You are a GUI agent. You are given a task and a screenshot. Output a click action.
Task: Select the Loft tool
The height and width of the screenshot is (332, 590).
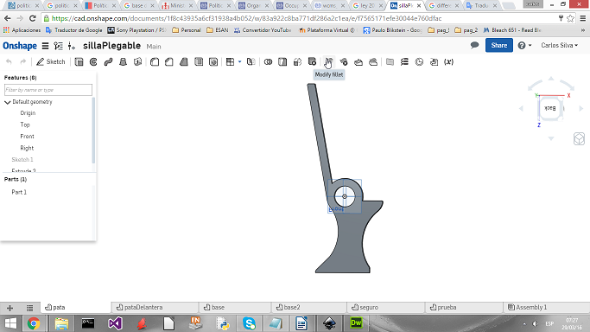coord(123,61)
